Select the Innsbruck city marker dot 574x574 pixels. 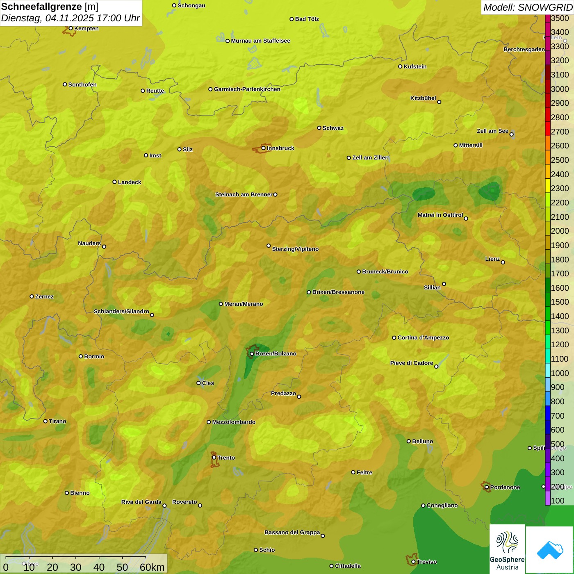tap(264, 148)
